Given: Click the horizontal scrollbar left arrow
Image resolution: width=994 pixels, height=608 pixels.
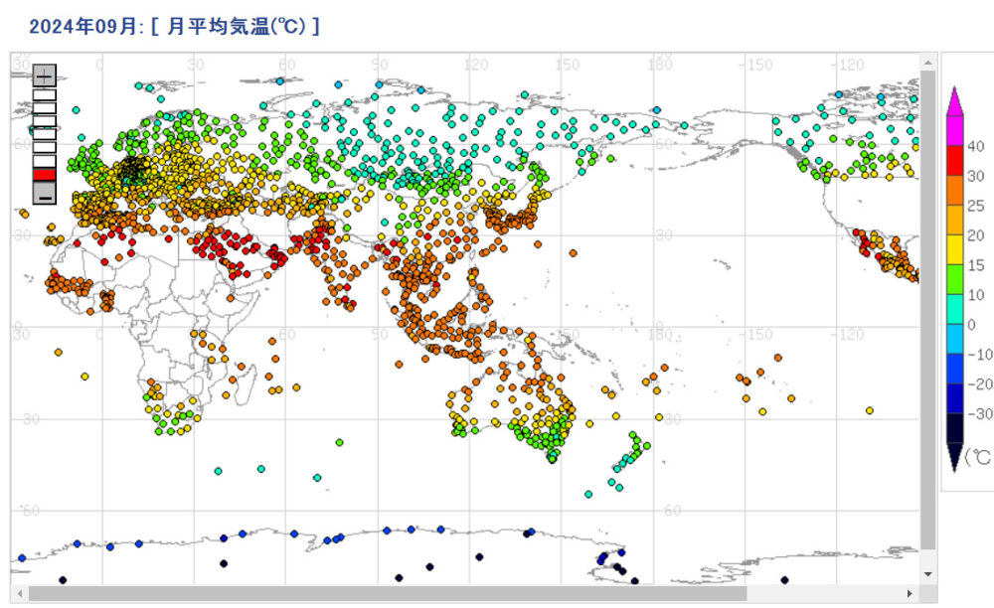Looking at the screenshot, I should 19,593.
